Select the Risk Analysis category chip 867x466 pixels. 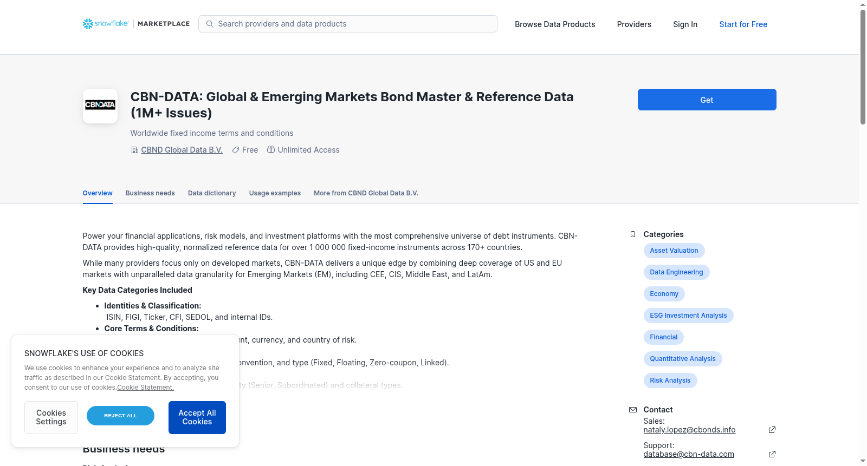(x=670, y=380)
